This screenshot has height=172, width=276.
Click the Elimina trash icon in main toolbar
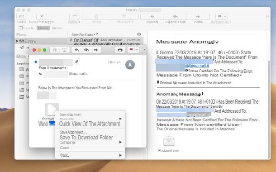[x=96, y=17]
